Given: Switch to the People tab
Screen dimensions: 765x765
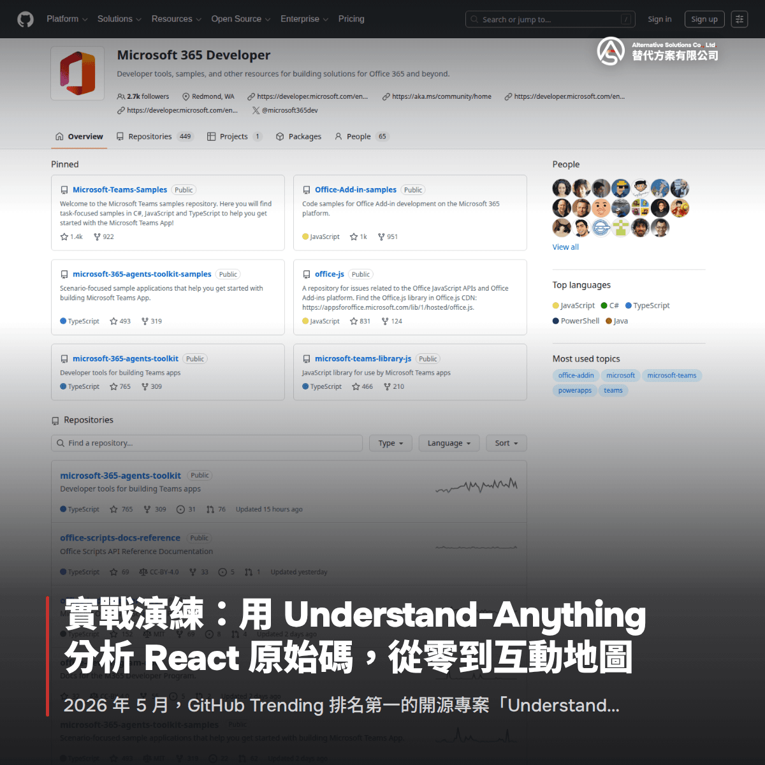Looking at the screenshot, I should [361, 136].
